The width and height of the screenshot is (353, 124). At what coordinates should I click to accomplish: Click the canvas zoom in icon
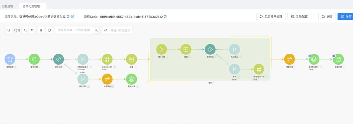click(x=25, y=30)
